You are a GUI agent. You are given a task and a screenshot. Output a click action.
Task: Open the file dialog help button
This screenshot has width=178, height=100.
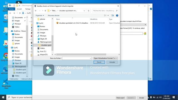point(117,16)
